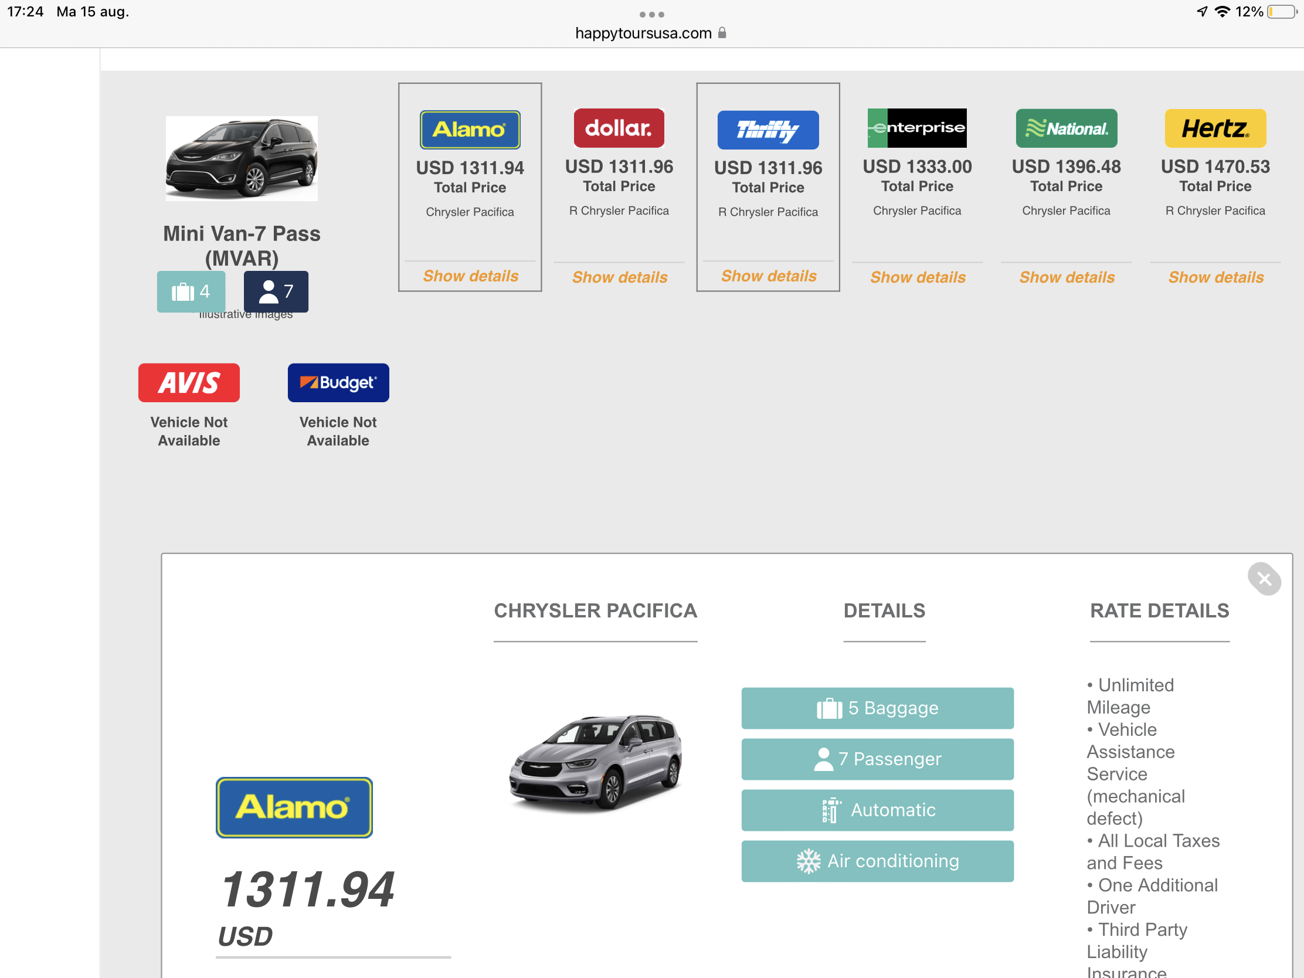Viewport: 1304px width, 978px height.
Task: Click the dollar rental logo
Action: pyautogui.click(x=619, y=128)
